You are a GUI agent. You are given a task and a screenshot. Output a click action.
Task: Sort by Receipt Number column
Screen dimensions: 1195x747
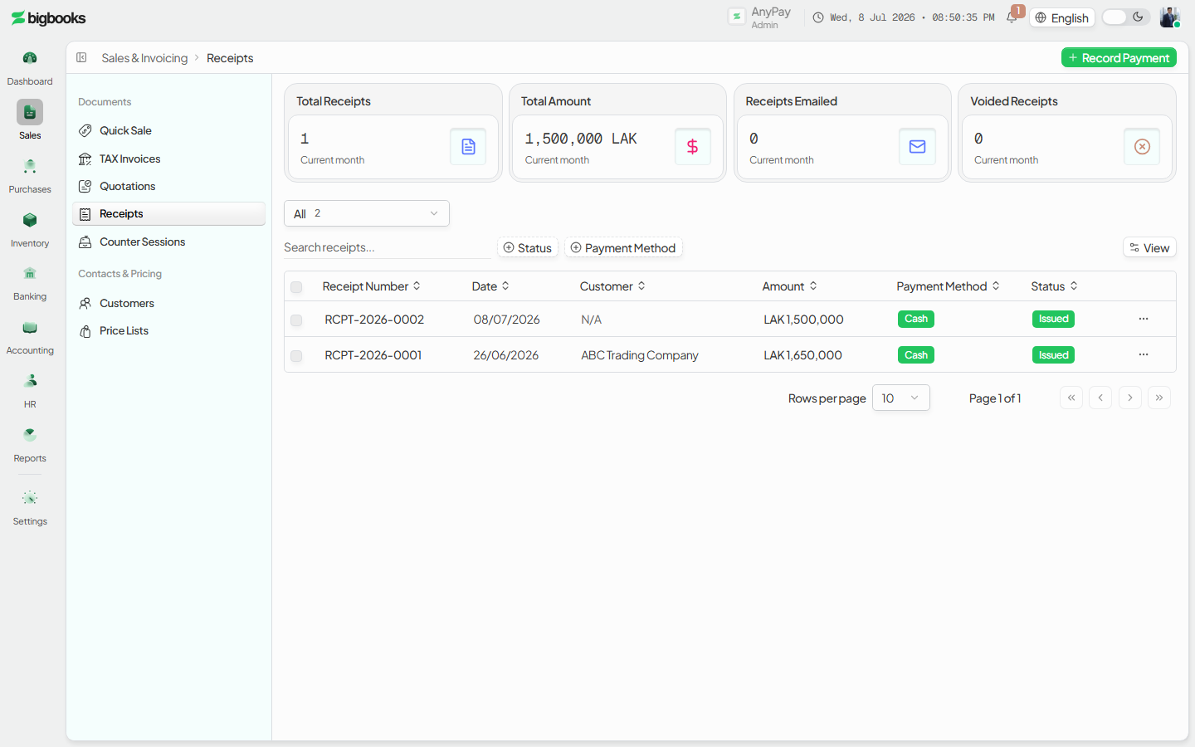[371, 286]
